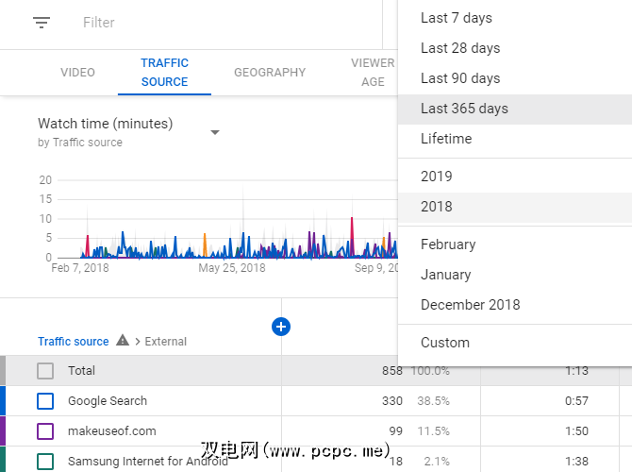
Task: Click the blue add metric plus icon
Action: pyautogui.click(x=280, y=327)
